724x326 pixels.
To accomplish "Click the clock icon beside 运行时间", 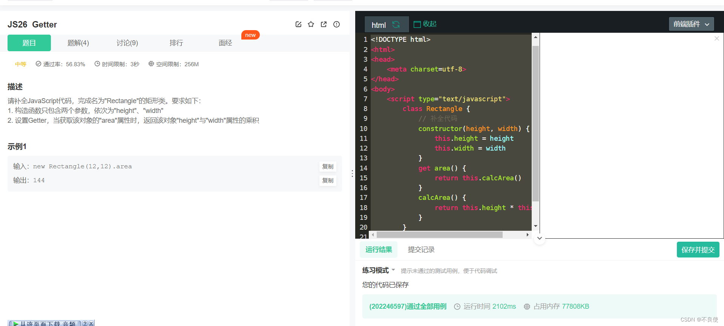I will point(457,307).
